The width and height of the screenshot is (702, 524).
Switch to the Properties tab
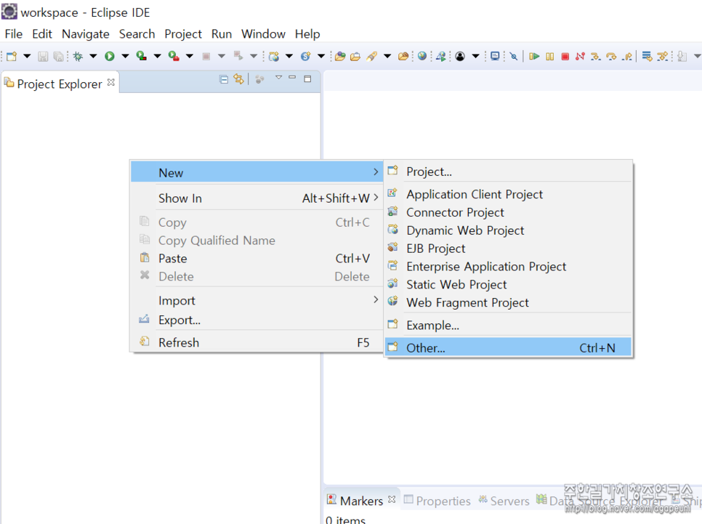tap(437, 501)
